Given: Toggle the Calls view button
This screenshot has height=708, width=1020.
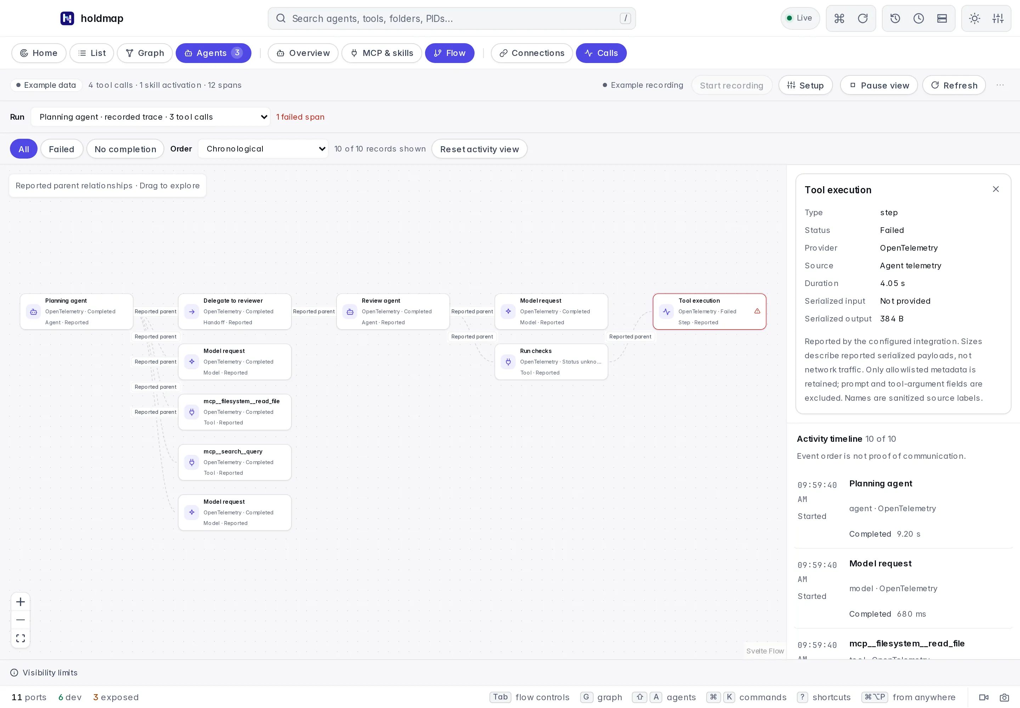Looking at the screenshot, I should point(601,53).
